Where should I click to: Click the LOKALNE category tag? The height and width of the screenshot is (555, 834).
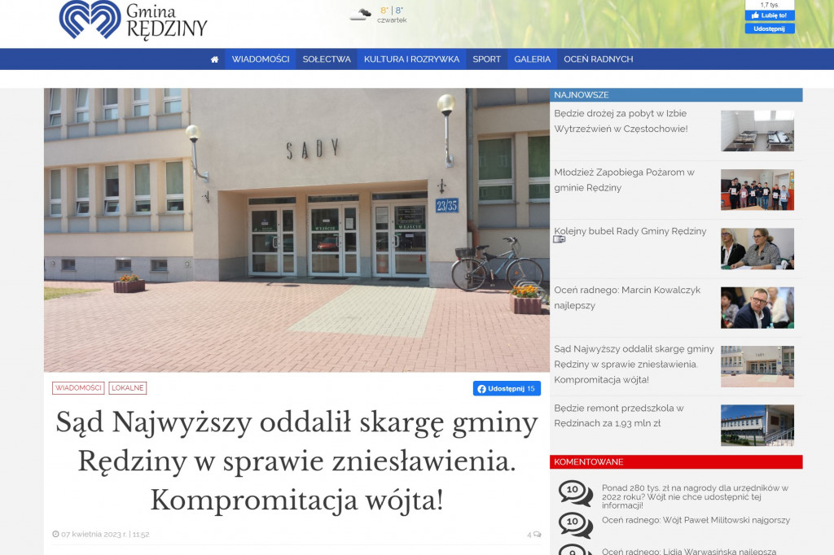tap(127, 388)
